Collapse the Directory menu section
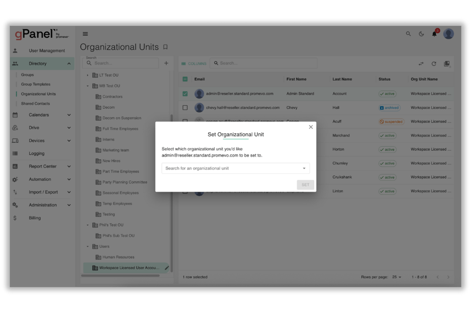Viewport: 471px width, 313px height. (x=69, y=64)
